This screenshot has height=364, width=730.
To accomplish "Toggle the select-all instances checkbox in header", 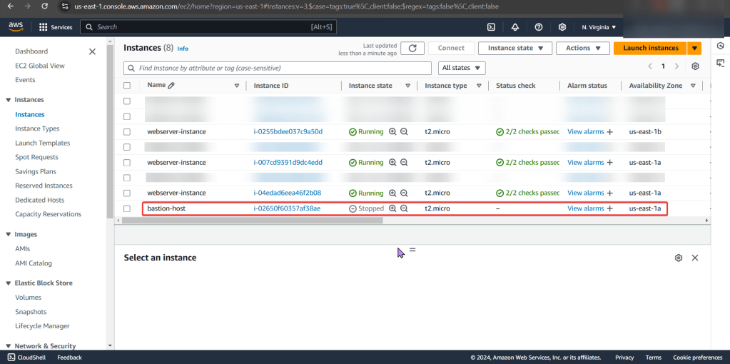I will coord(127,86).
